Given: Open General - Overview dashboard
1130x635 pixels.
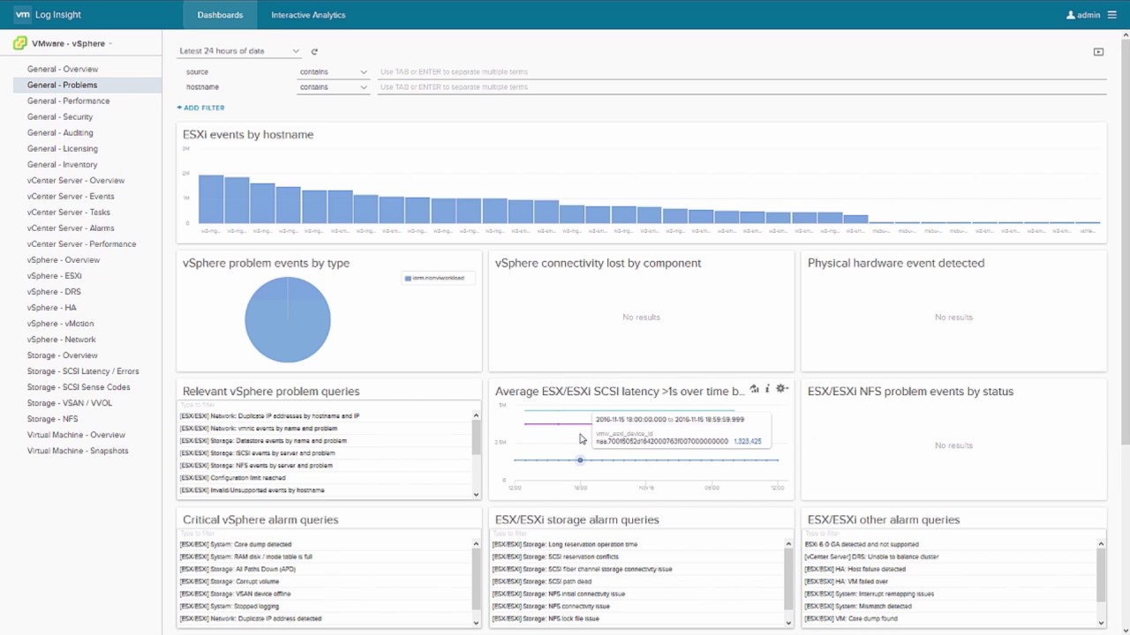Looking at the screenshot, I should [63, 69].
